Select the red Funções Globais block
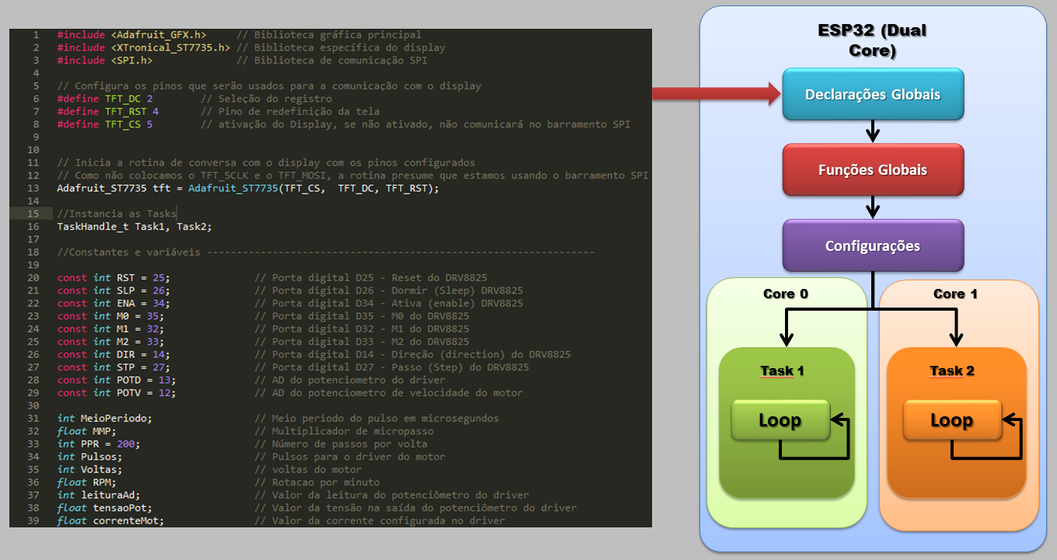 (x=873, y=170)
